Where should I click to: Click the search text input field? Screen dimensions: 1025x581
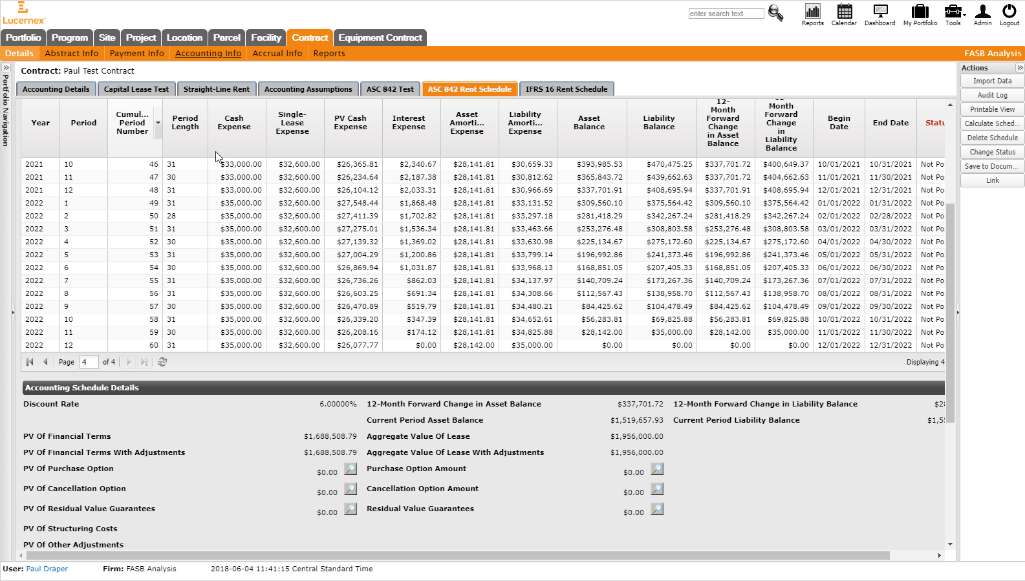click(x=726, y=14)
